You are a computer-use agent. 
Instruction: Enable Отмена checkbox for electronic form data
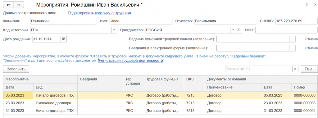[301, 48]
